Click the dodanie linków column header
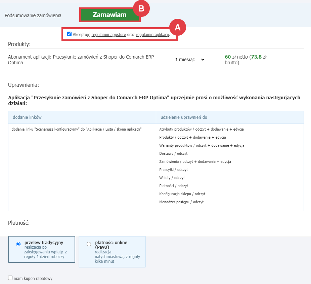Image resolution: width=311 pixels, height=284 pixels. (x=27, y=117)
